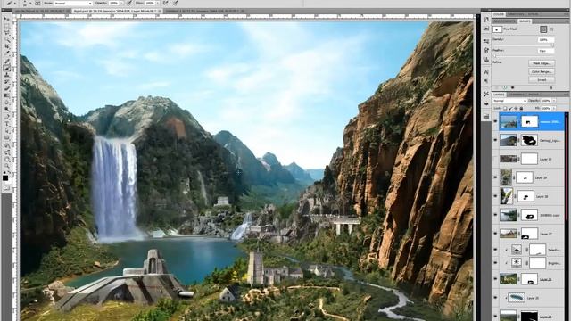Open Layers panel blend mode dropdown
571x321 pixels.
coord(509,101)
